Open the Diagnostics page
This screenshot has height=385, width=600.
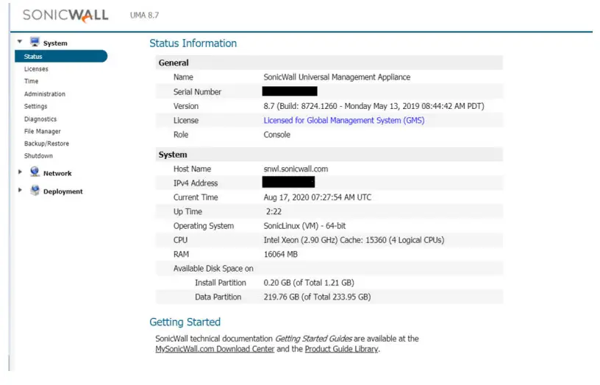pos(40,119)
